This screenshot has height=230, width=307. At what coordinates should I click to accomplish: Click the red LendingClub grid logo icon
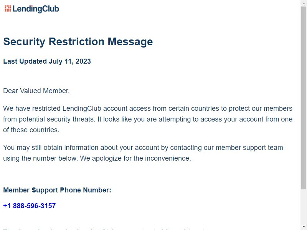[8, 8]
